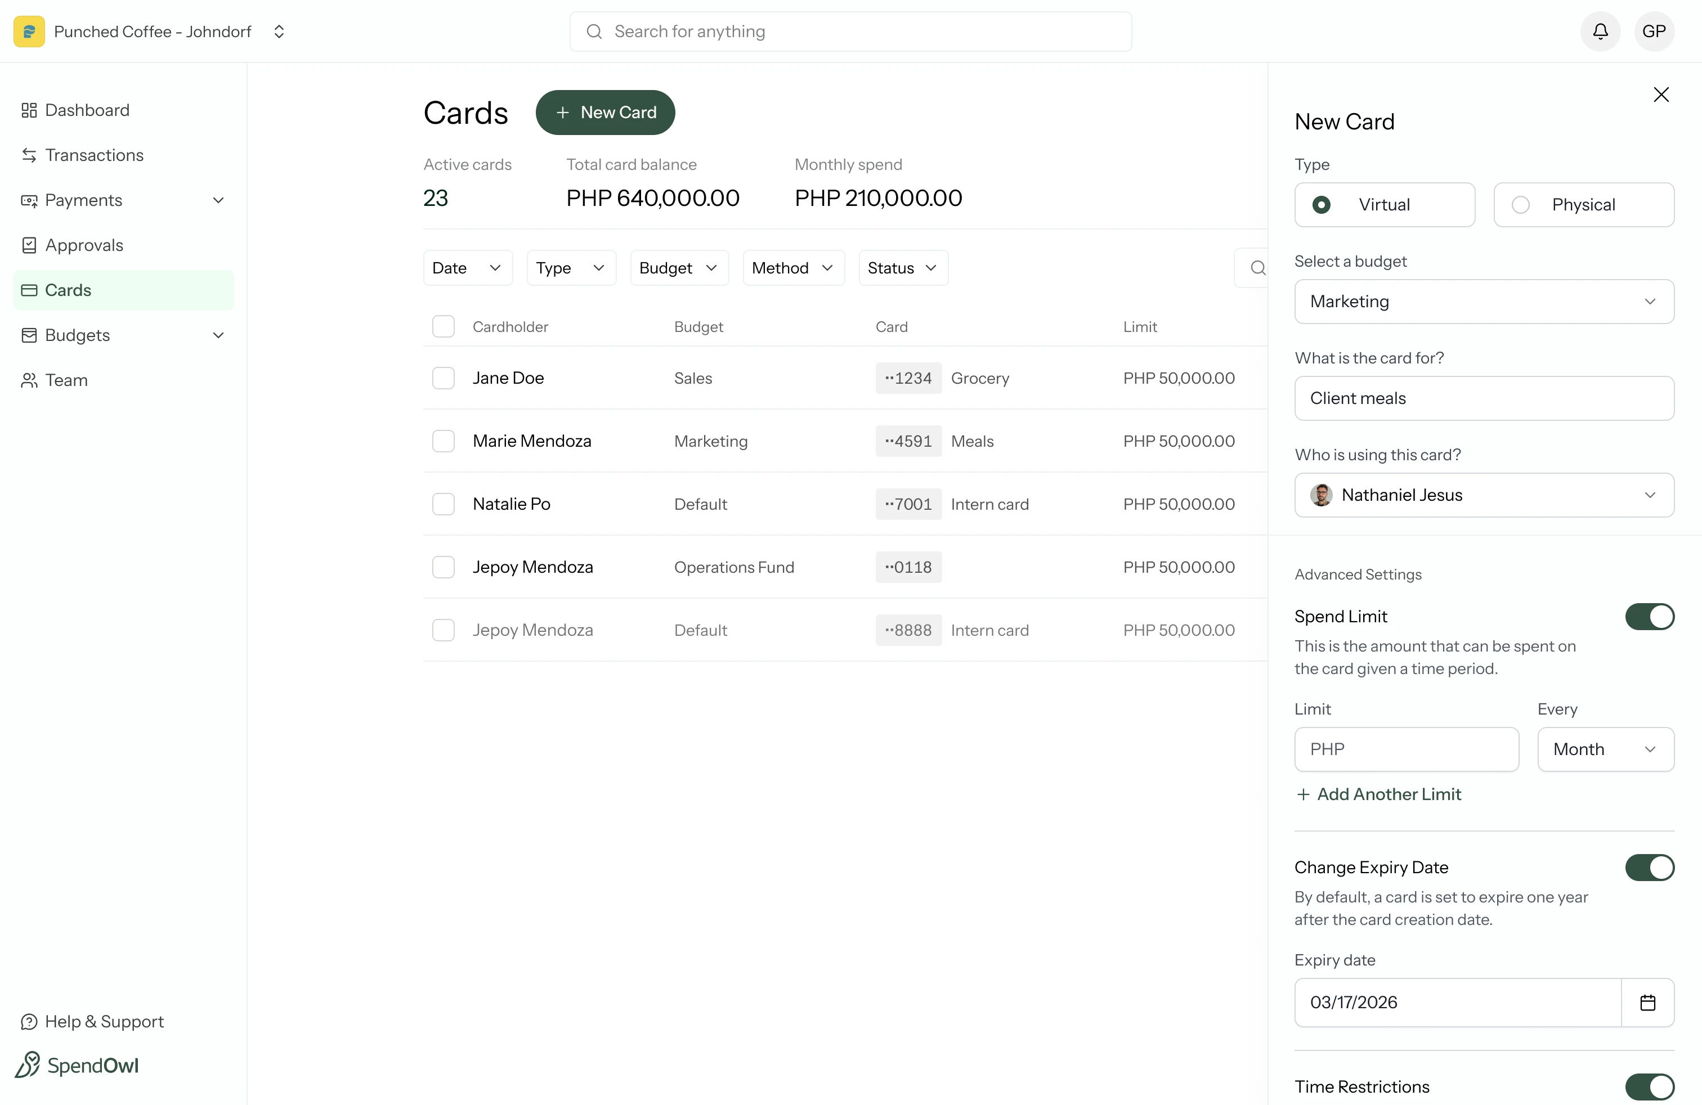This screenshot has height=1105, width=1702.
Task: Select Transactions in the sidebar
Action: click(93, 155)
